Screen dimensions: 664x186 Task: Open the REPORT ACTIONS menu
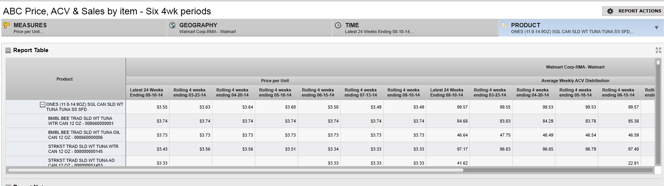[x=639, y=11]
